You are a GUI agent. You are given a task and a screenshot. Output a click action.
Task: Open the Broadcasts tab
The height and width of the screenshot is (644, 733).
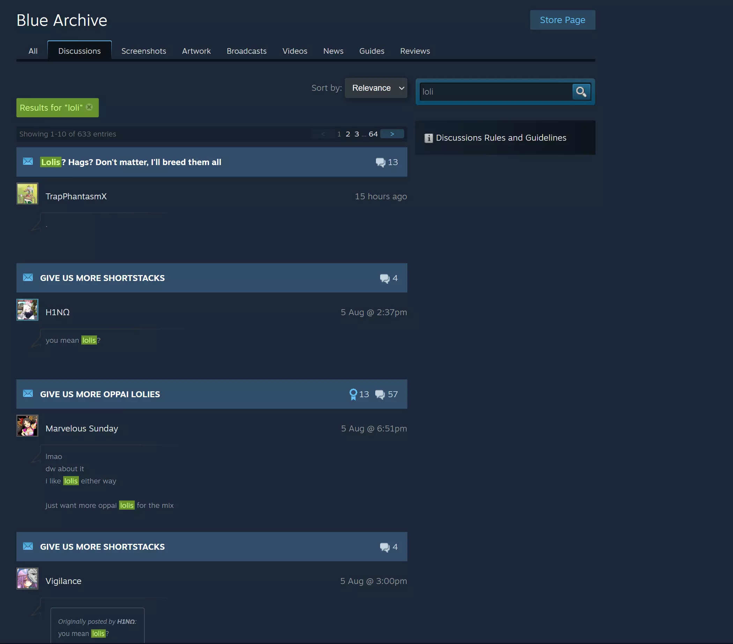coord(247,51)
